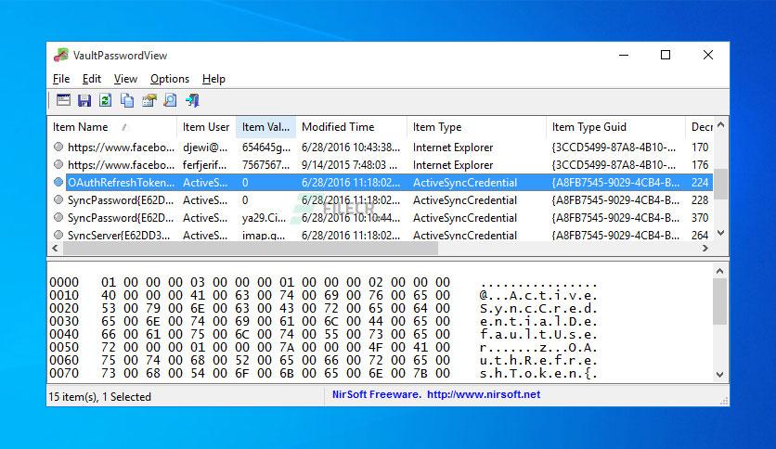Image resolution: width=776 pixels, height=449 pixels.
Task: Click the value cell '7567567...'
Action: tap(265, 165)
